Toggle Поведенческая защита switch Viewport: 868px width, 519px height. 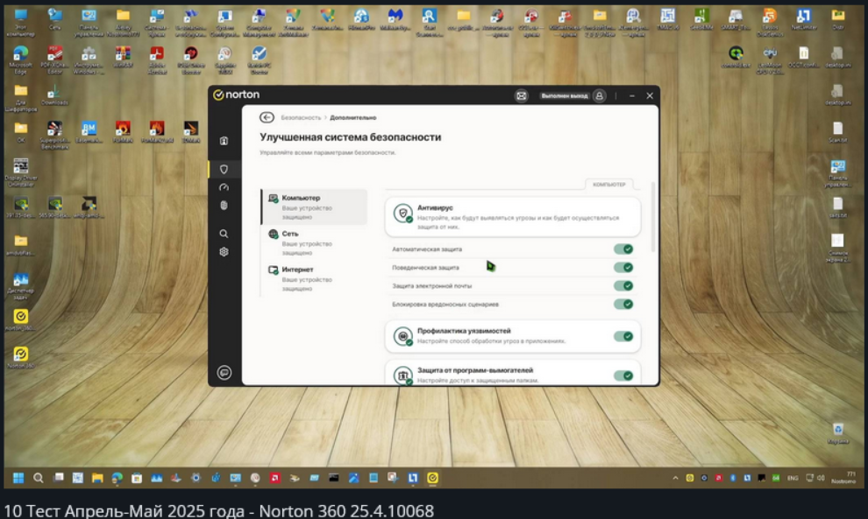pyautogui.click(x=623, y=268)
